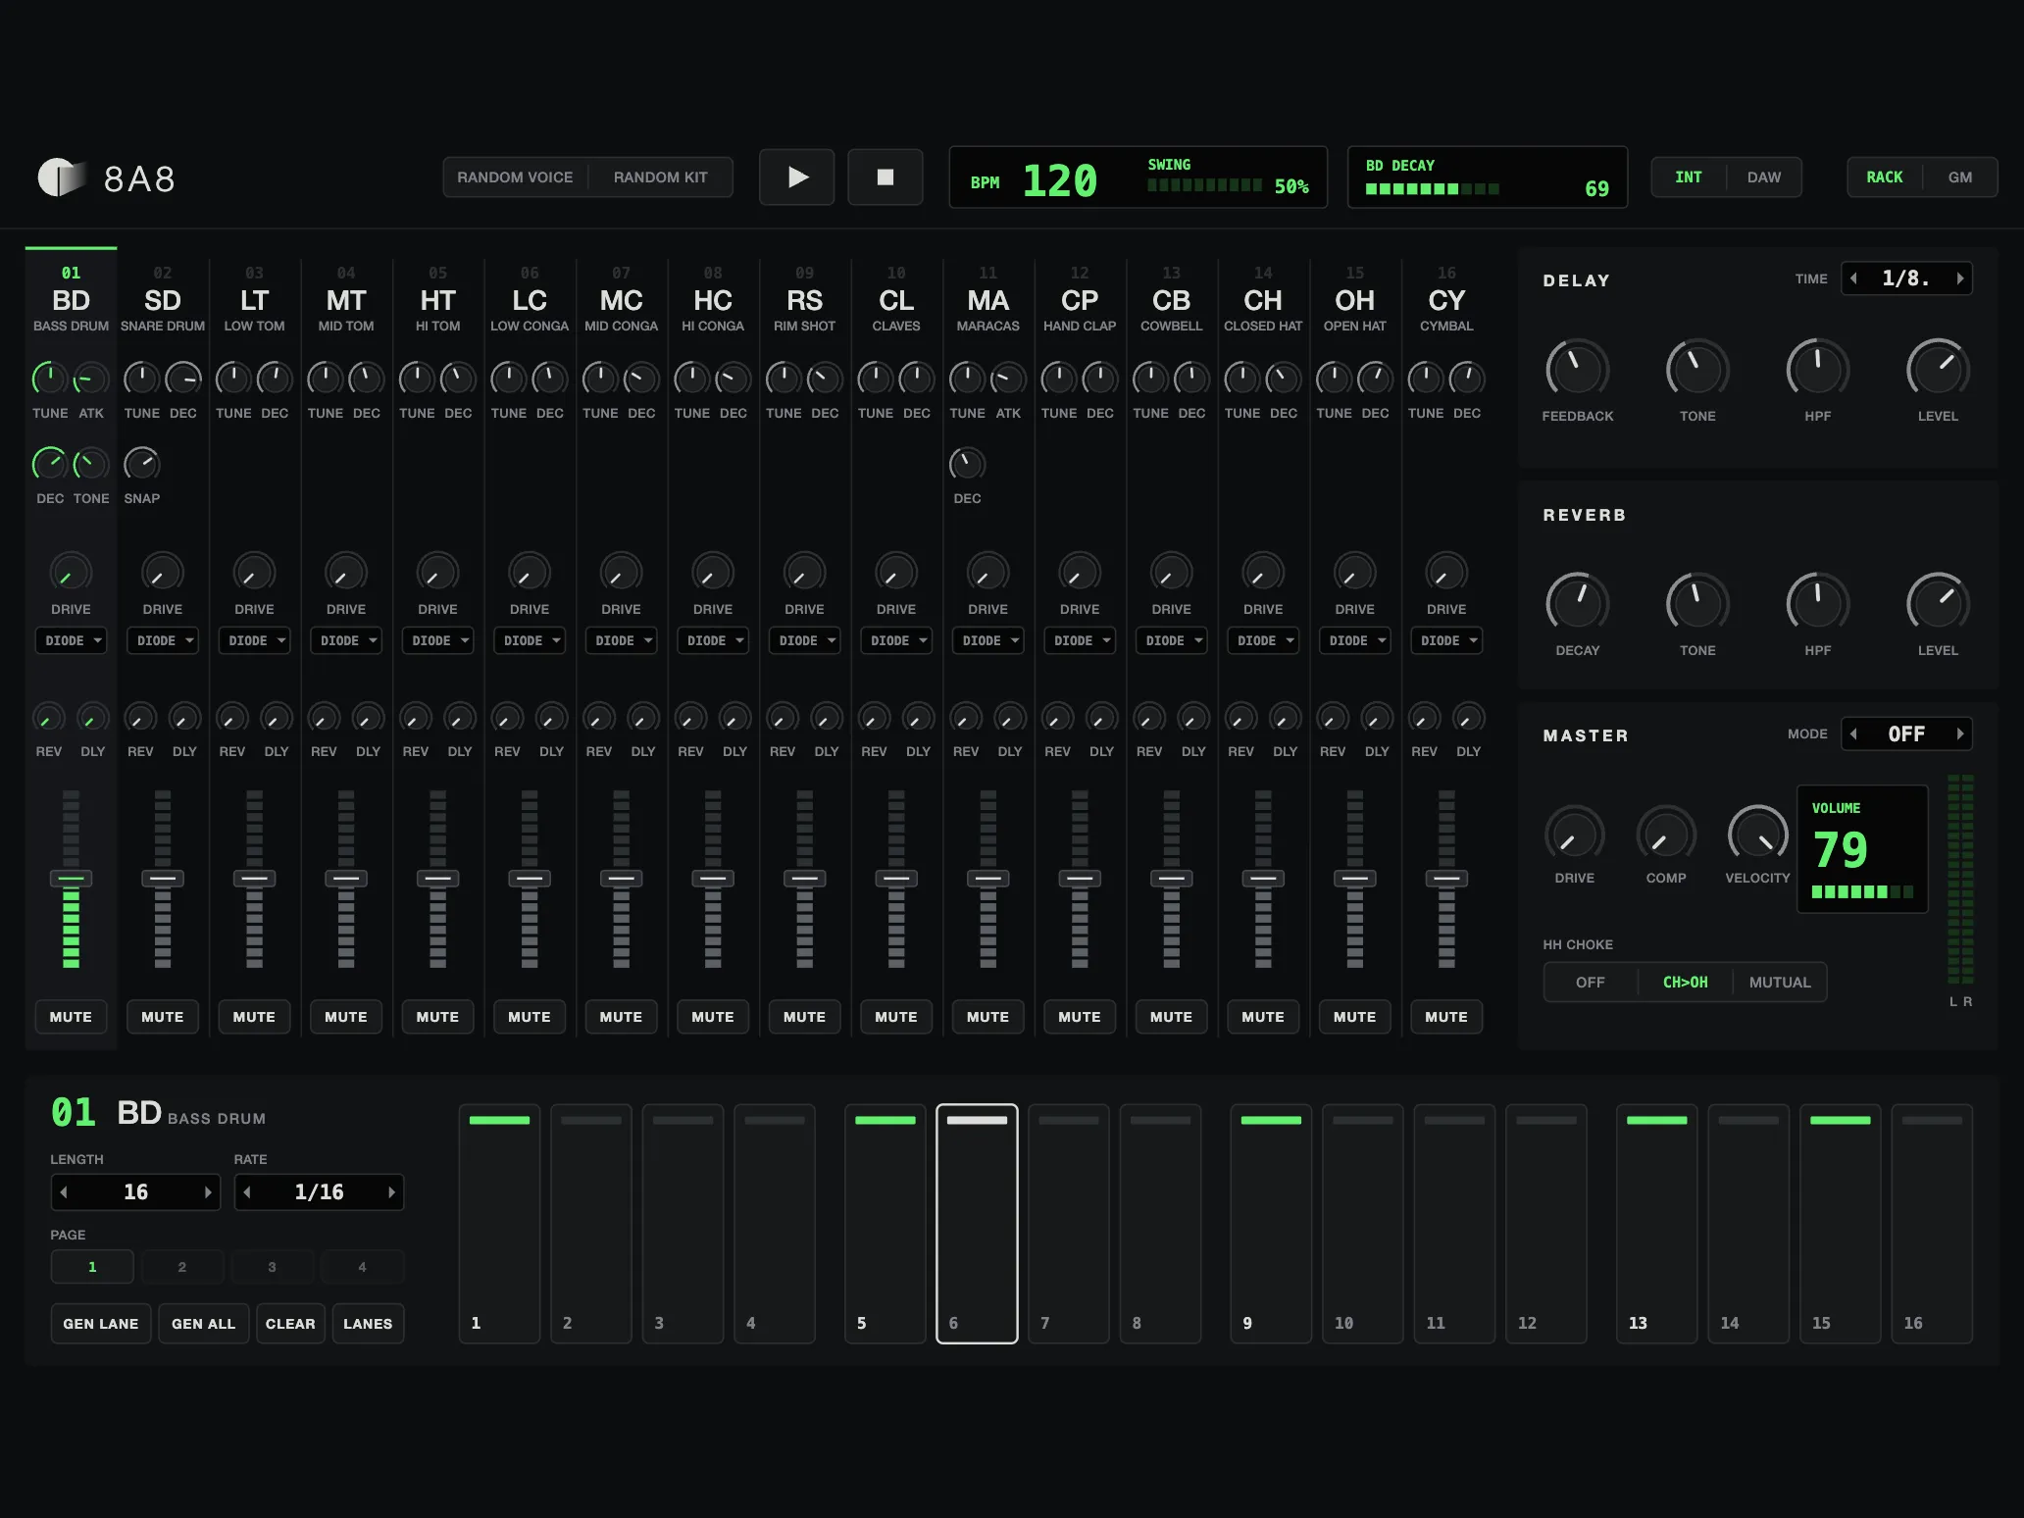Switch to the GM mapping mode
Image resolution: width=2024 pixels, height=1518 pixels.
coord(1959,177)
